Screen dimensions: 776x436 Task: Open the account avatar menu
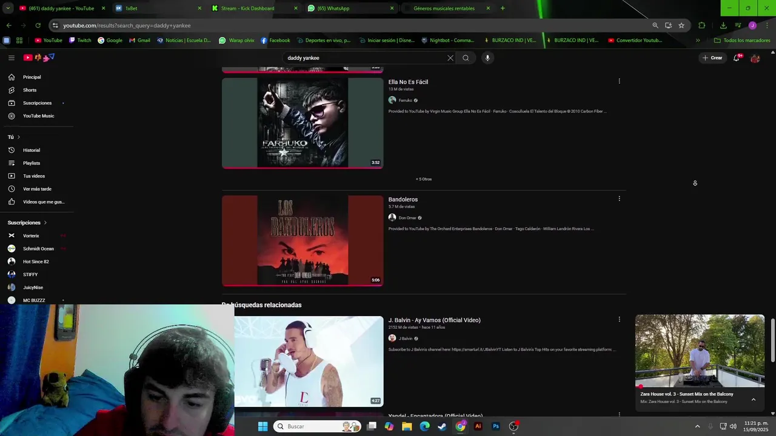coord(755,58)
